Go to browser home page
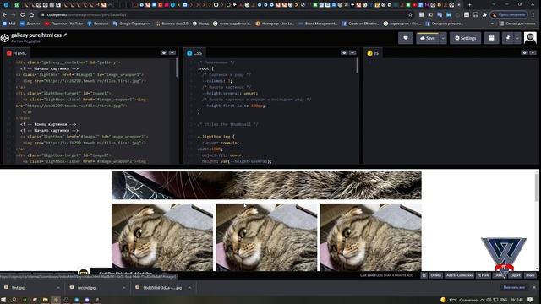The height and width of the screenshot is (304, 541). 31,15
